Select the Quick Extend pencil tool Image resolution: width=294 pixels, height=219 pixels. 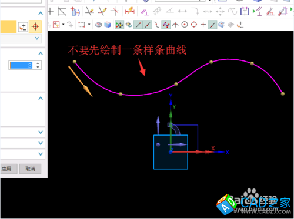pos(102,11)
